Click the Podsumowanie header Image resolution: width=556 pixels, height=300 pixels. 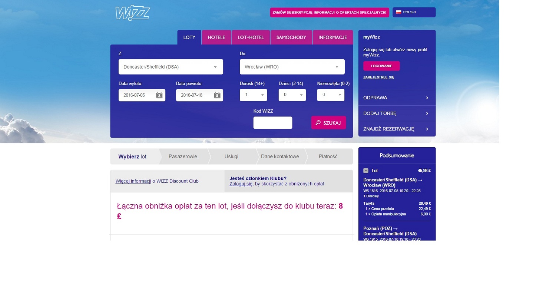397,155
